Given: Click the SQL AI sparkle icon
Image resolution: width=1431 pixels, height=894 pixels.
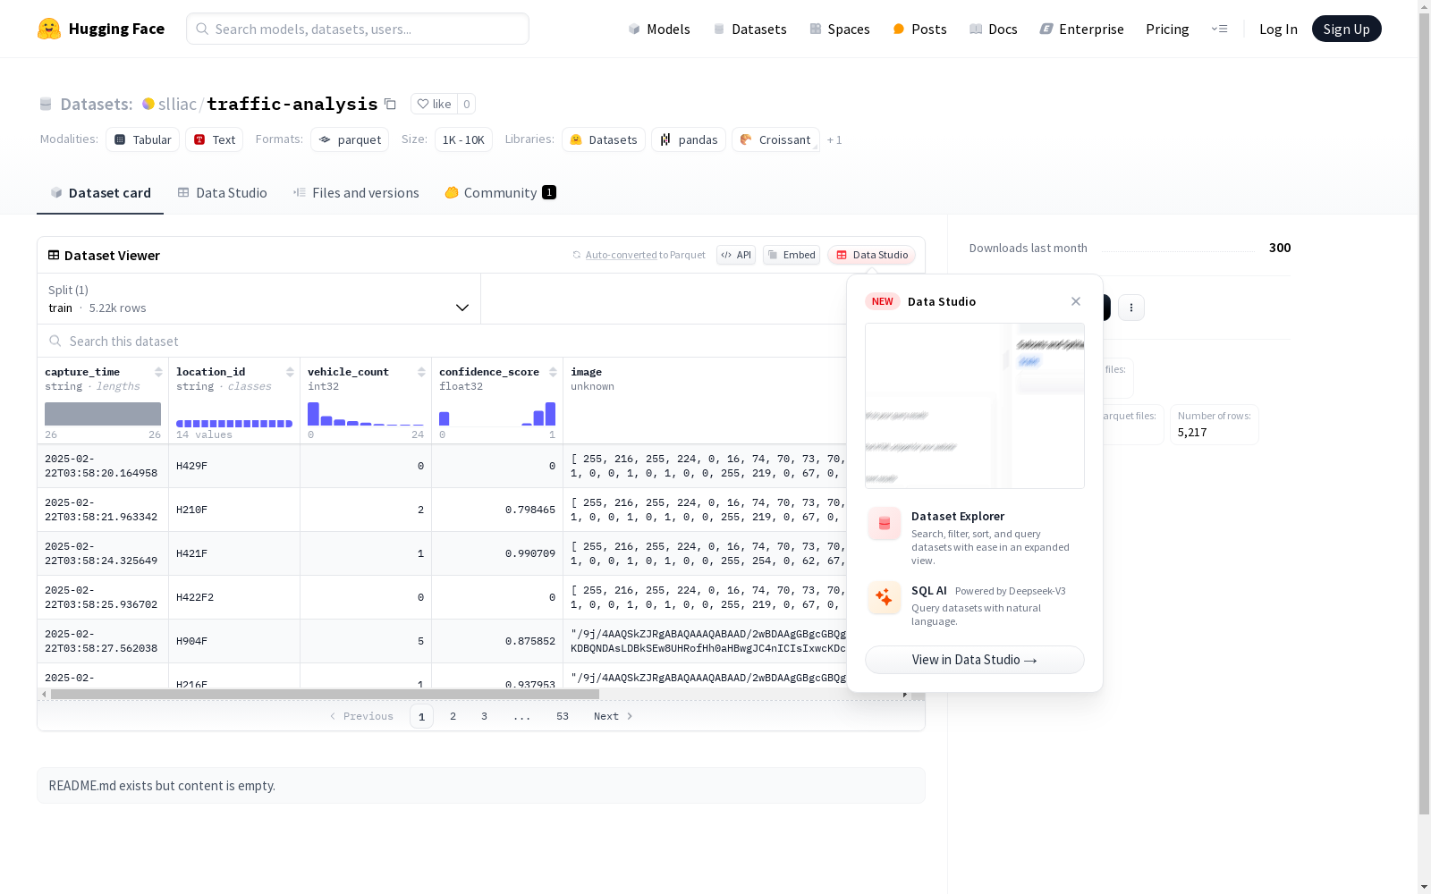Looking at the screenshot, I should click(885, 597).
